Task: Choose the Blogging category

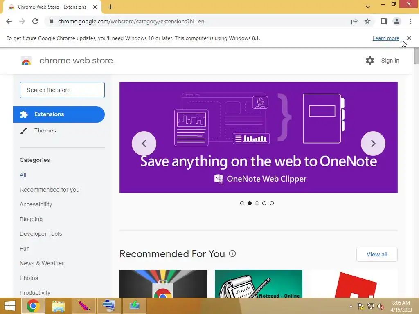Action: click(31, 219)
